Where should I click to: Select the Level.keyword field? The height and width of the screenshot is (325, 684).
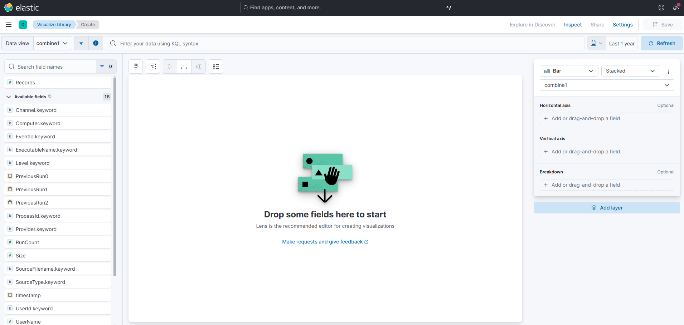(58, 163)
